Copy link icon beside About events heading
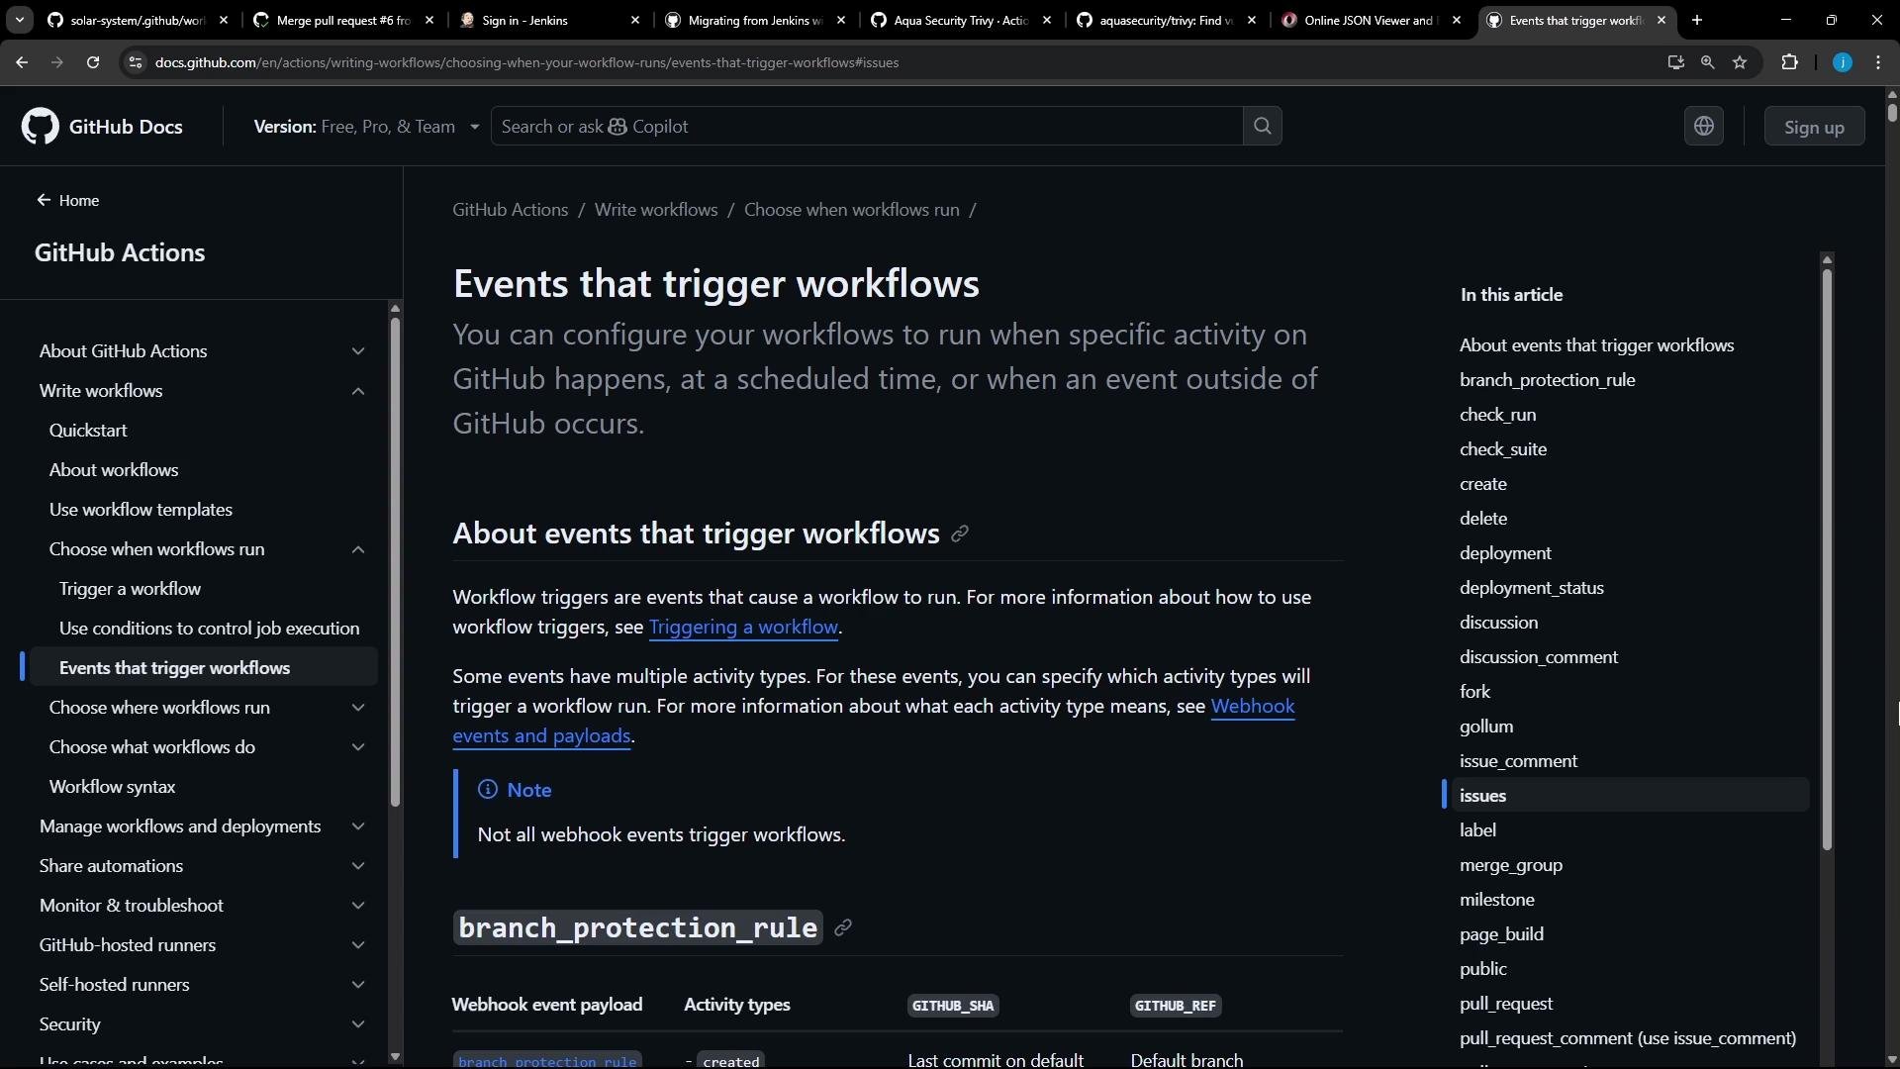 coord(959,534)
